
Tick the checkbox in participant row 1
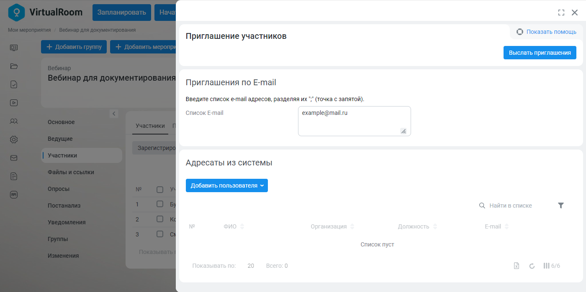160,204
